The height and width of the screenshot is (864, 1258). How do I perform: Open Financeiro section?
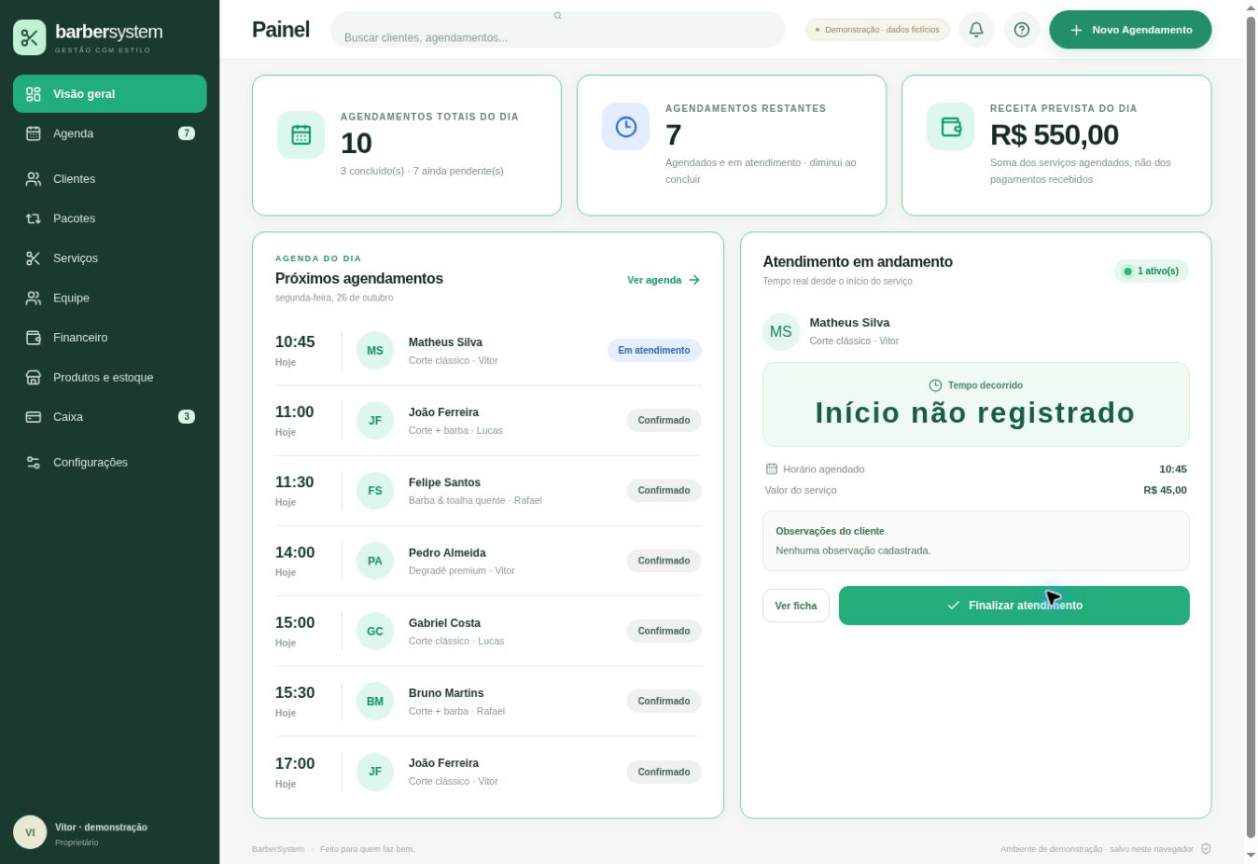110,338
